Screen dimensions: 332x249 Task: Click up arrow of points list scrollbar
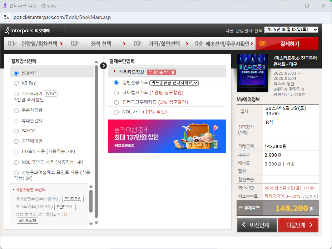(x=91, y=187)
